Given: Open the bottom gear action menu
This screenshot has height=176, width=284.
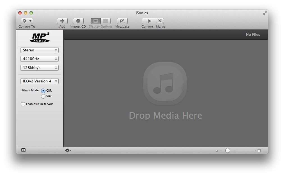Looking at the screenshot, I should pos(68,150).
